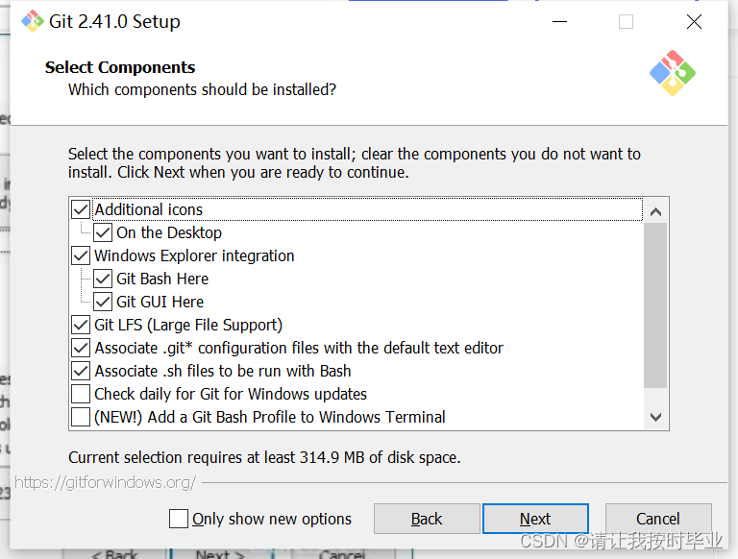
Task: Click the disk space requirement text
Action: click(x=264, y=457)
